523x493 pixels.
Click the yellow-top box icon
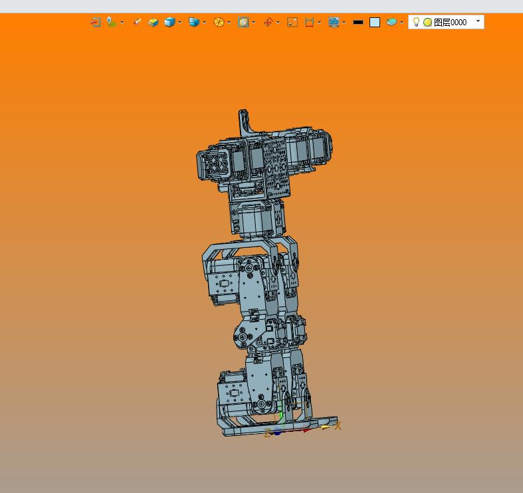click(153, 23)
